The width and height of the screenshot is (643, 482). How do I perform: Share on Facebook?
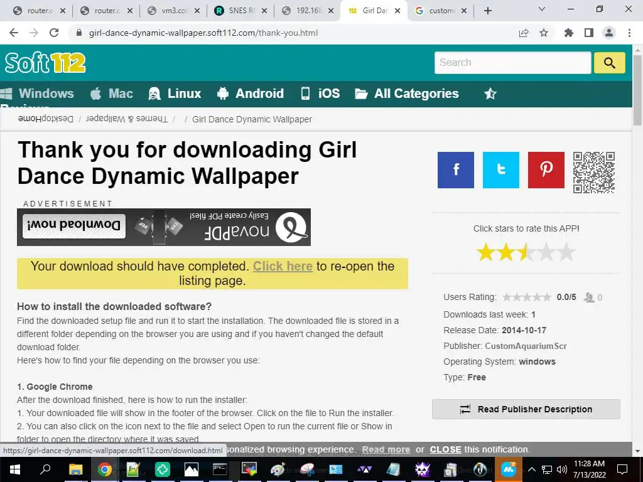click(x=456, y=170)
